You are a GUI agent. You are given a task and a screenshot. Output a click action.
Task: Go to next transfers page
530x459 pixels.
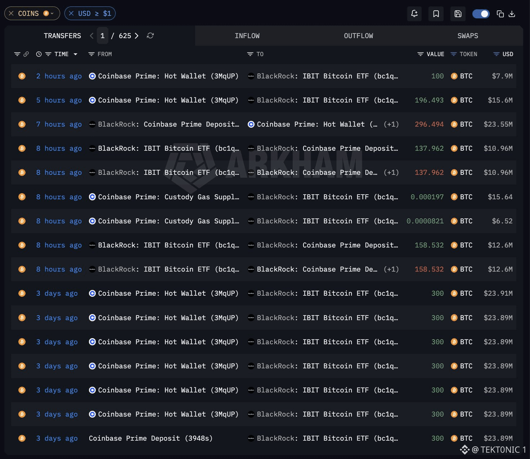(136, 36)
